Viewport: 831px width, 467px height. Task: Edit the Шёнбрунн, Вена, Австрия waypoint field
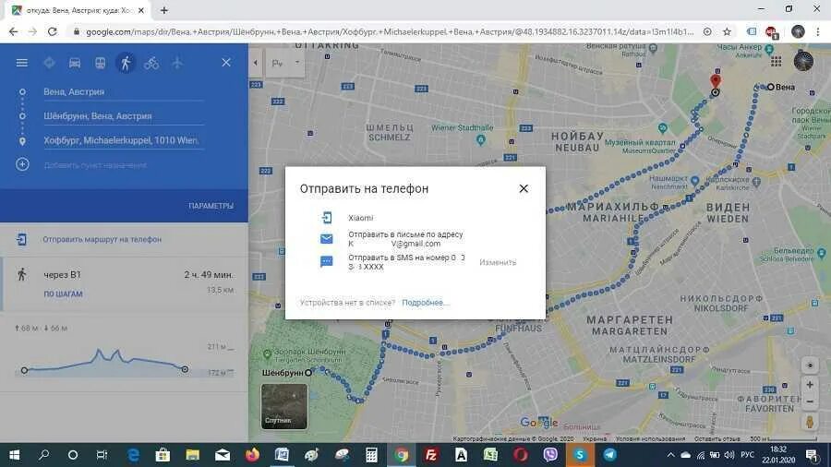(x=124, y=116)
